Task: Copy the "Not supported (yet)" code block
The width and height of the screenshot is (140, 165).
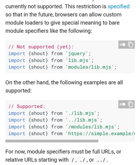Action: (x=131, y=45)
